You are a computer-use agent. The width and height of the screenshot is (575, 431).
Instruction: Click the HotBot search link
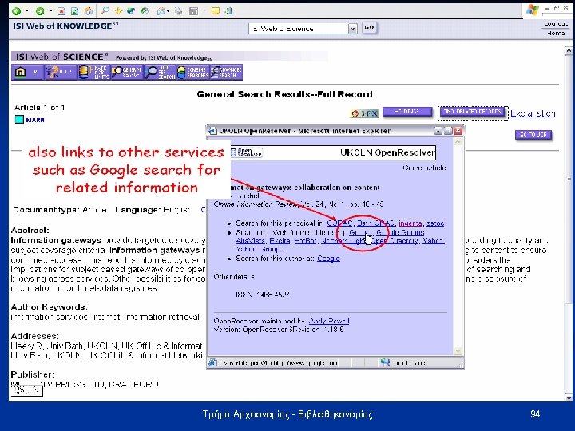point(305,241)
